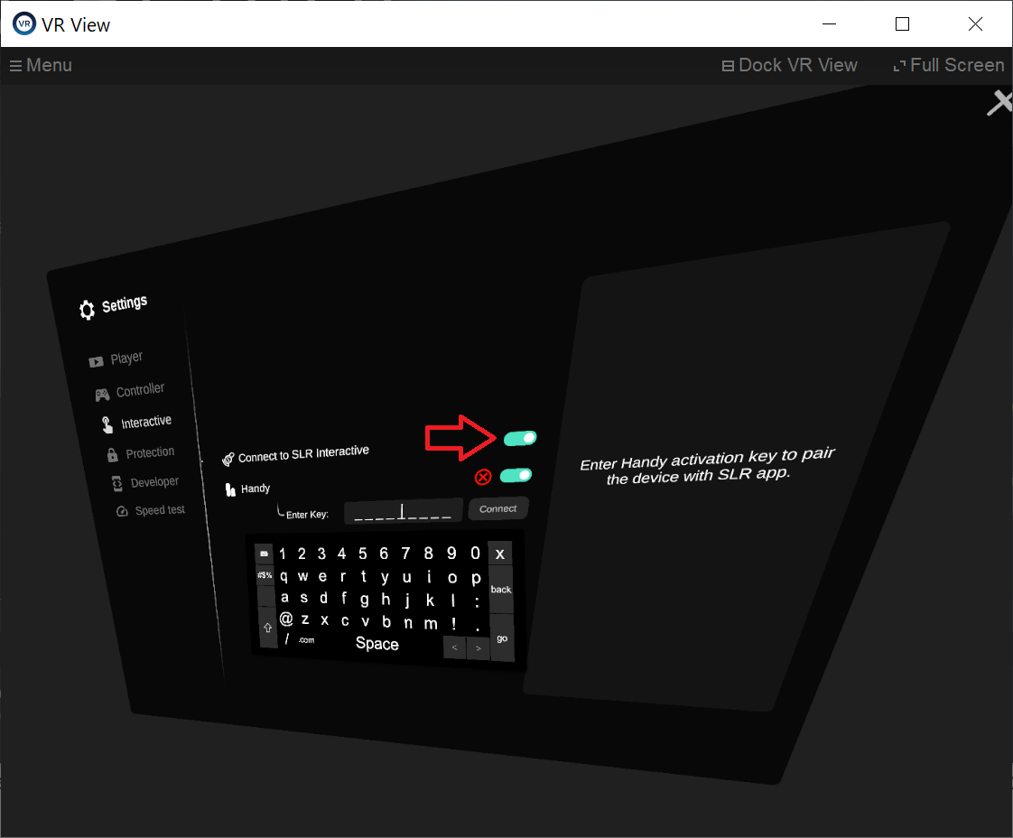The image size is (1013, 838).
Task: Tap the letter s key
Action: [x=303, y=599]
